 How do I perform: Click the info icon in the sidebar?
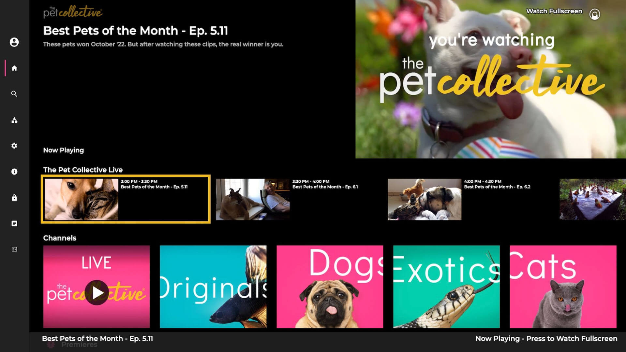click(14, 171)
